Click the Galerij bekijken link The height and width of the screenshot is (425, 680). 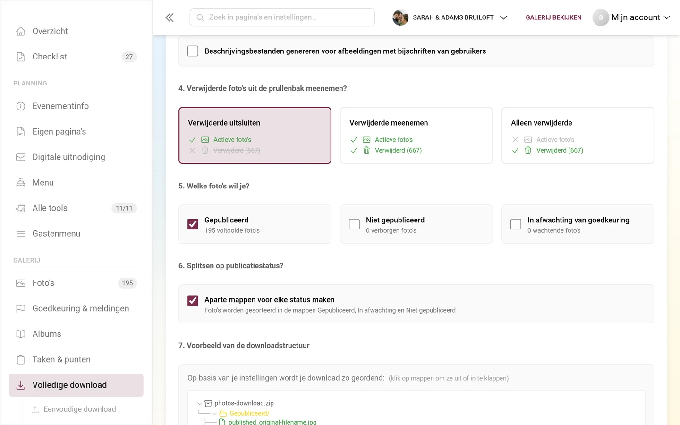[x=553, y=17]
